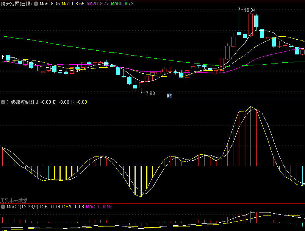Select the J: -0.88 value

tap(43, 102)
